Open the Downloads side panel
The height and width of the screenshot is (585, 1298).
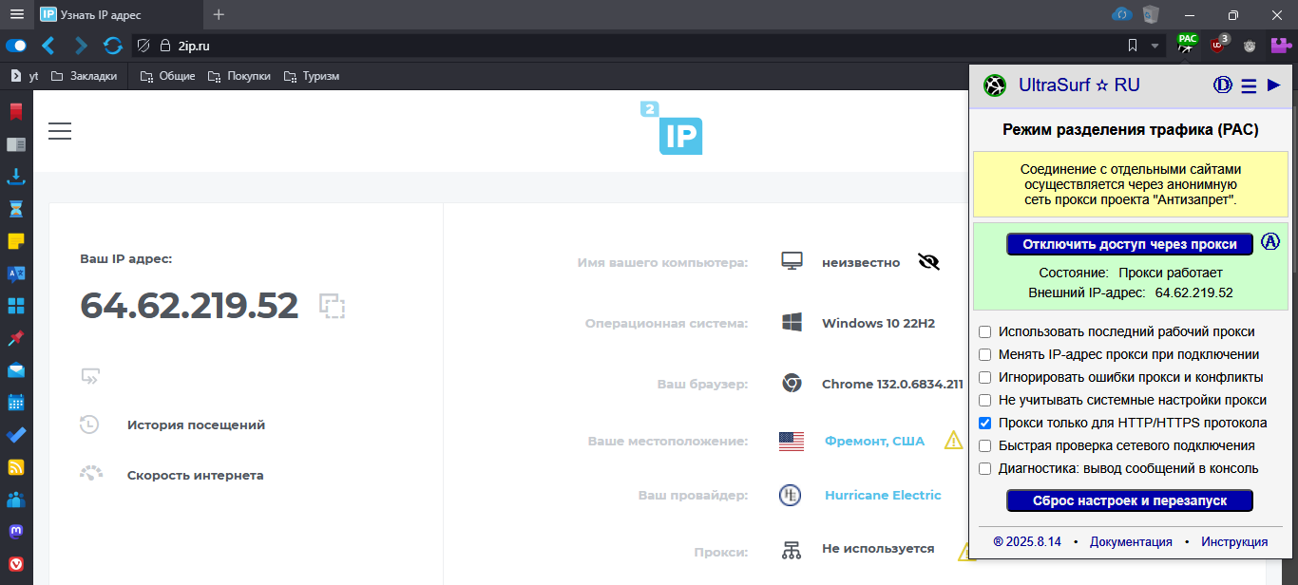pos(16,177)
